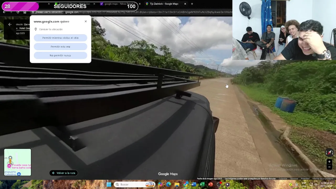Click the airport icon on the minimap

(x=19, y=174)
